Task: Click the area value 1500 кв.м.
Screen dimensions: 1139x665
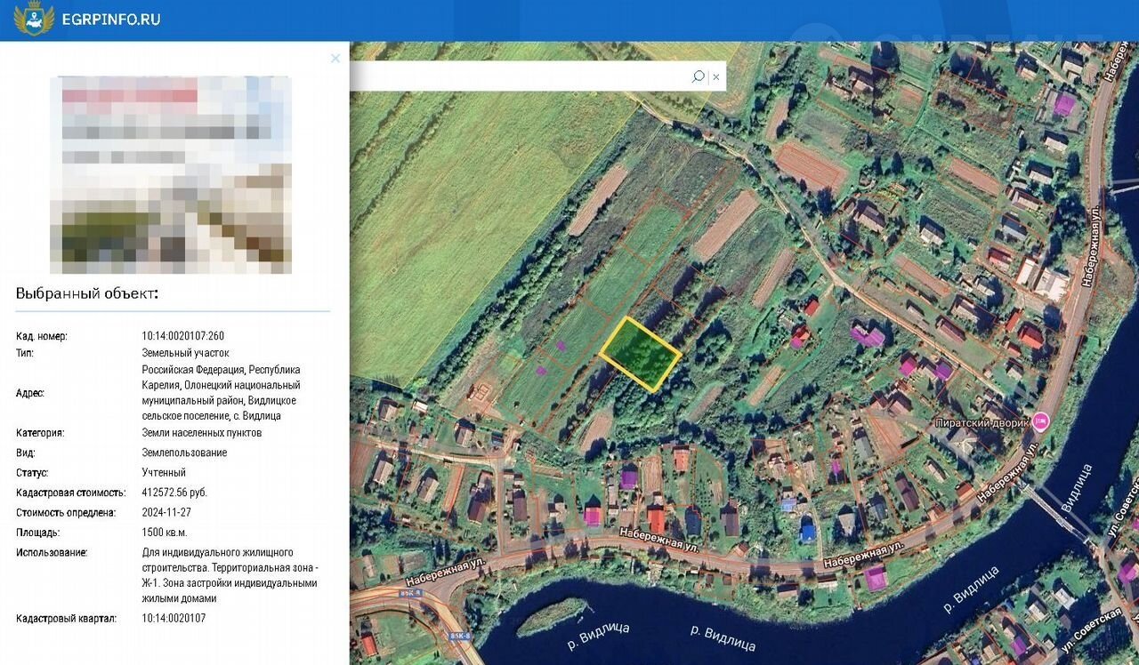Action: (x=165, y=533)
